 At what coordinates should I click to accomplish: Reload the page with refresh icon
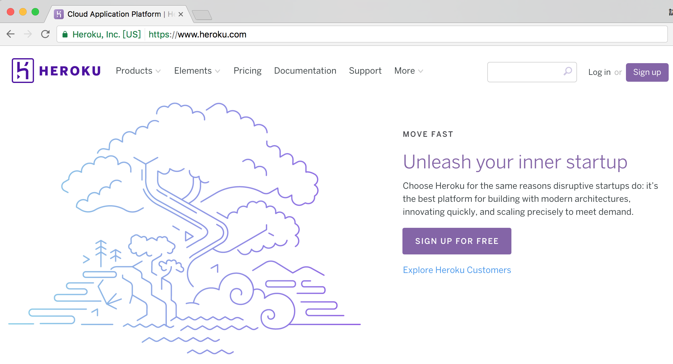[x=46, y=34]
